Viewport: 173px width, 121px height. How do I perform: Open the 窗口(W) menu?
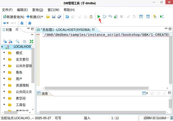click(53, 10)
